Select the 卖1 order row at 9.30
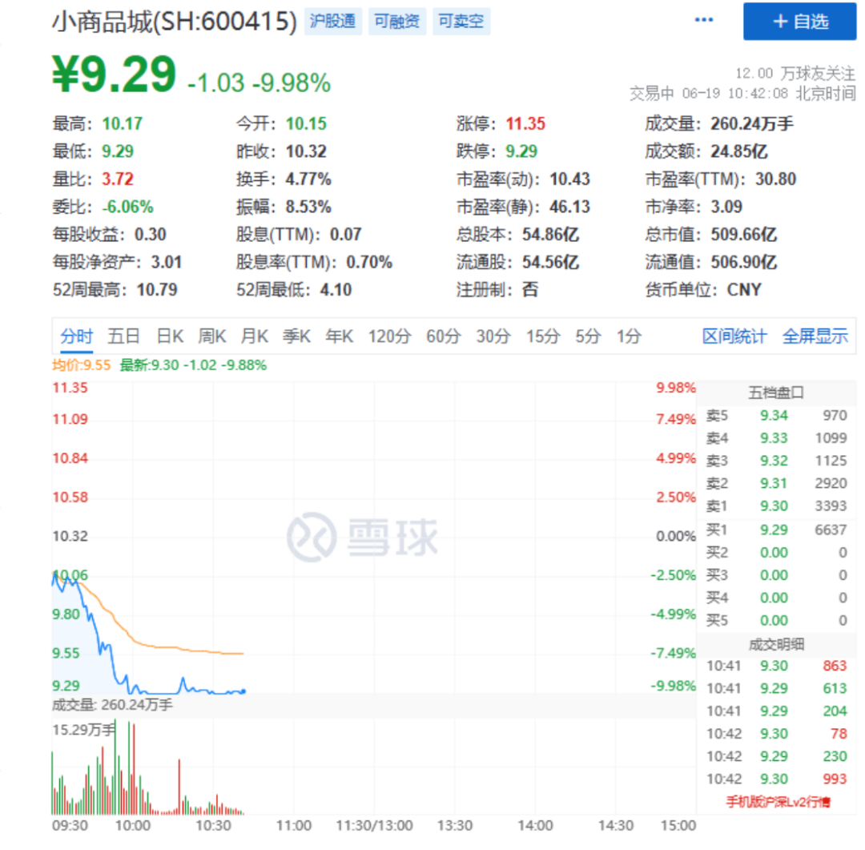Viewport: 865px width, 850px height. 776,506
